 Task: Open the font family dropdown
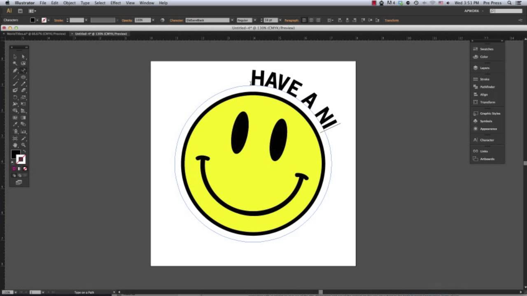point(232,20)
